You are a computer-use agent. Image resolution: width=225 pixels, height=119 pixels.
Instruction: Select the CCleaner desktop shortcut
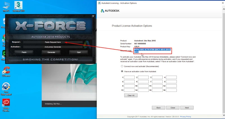[x=6, y=72]
